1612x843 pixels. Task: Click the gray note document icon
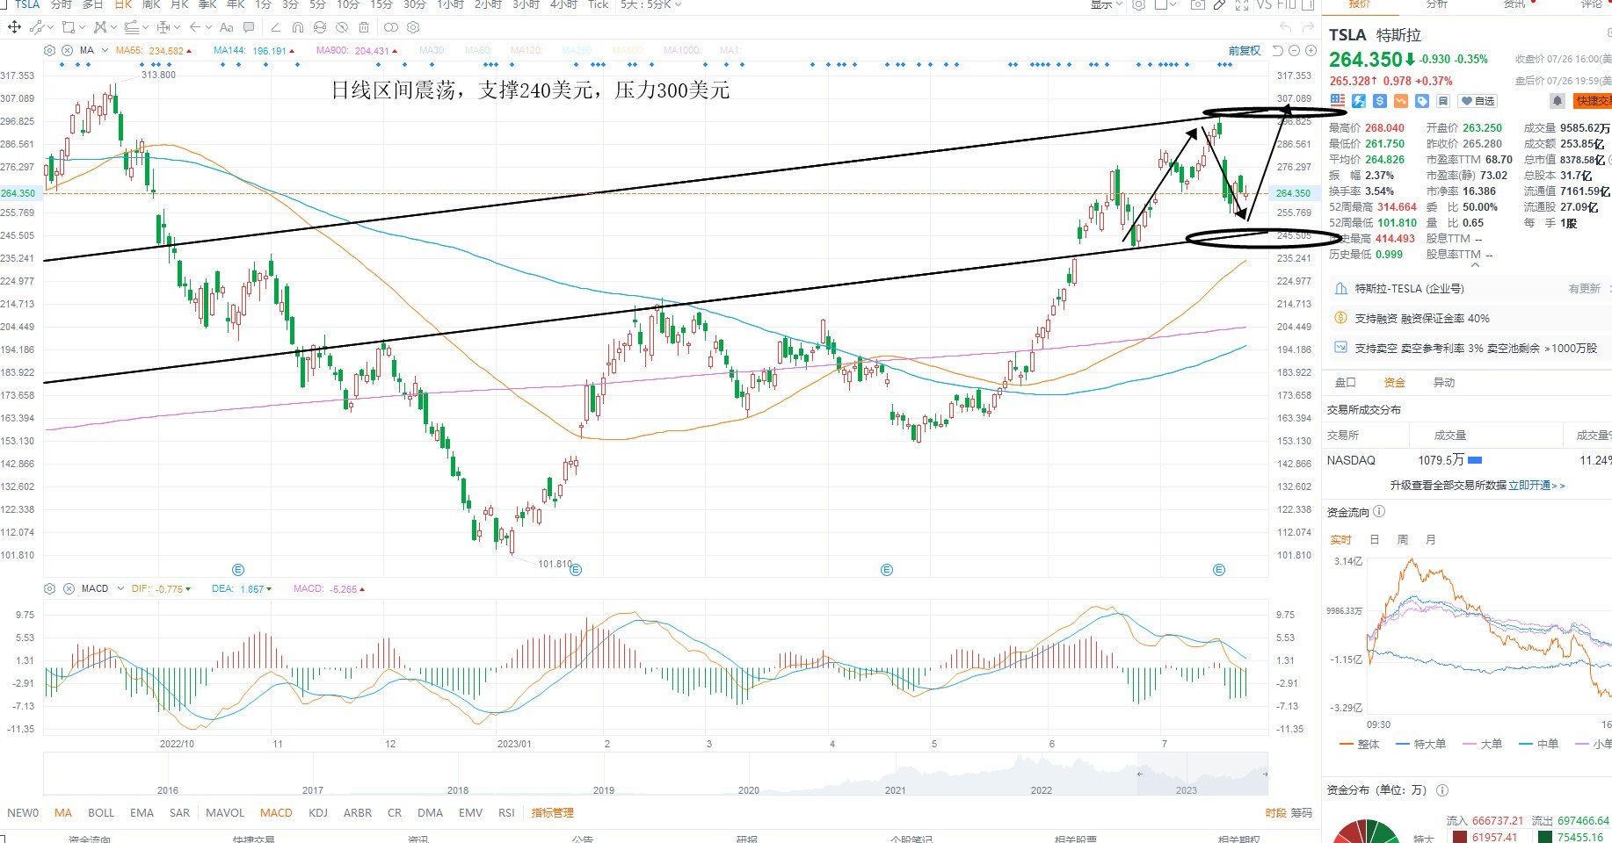click(x=1443, y=101)
